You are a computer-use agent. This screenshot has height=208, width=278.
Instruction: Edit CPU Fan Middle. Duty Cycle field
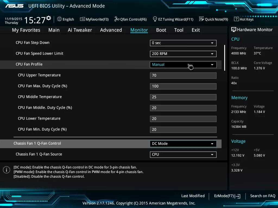[183, 108]
